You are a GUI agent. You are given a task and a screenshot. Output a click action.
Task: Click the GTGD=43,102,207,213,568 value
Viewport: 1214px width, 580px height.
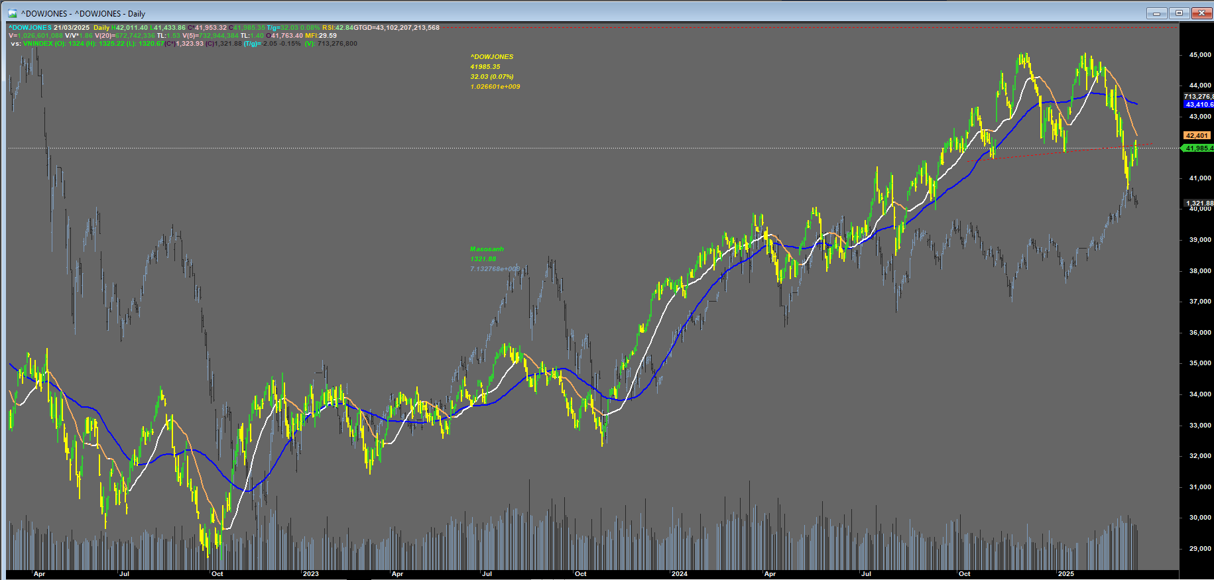click(x=396, y=28)
